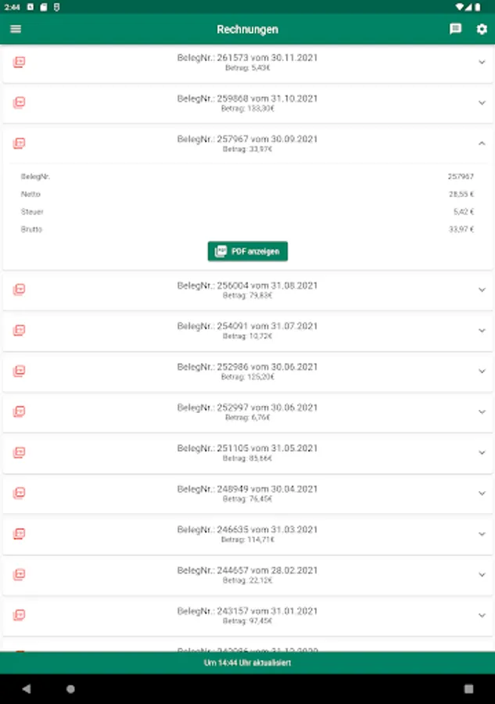Viewport: 495px width, 704px height.
Task: Expand invoice 254091 details
Action: [482, 330]
